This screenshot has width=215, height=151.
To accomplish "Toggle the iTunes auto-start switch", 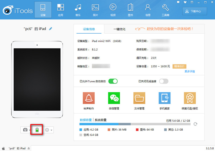I will pyautogui.click(x=113, y=81).
